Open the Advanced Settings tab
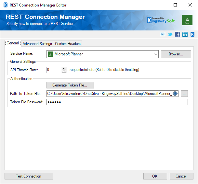The width and height of the screenshot is (198, 184). tap(37, 44)
